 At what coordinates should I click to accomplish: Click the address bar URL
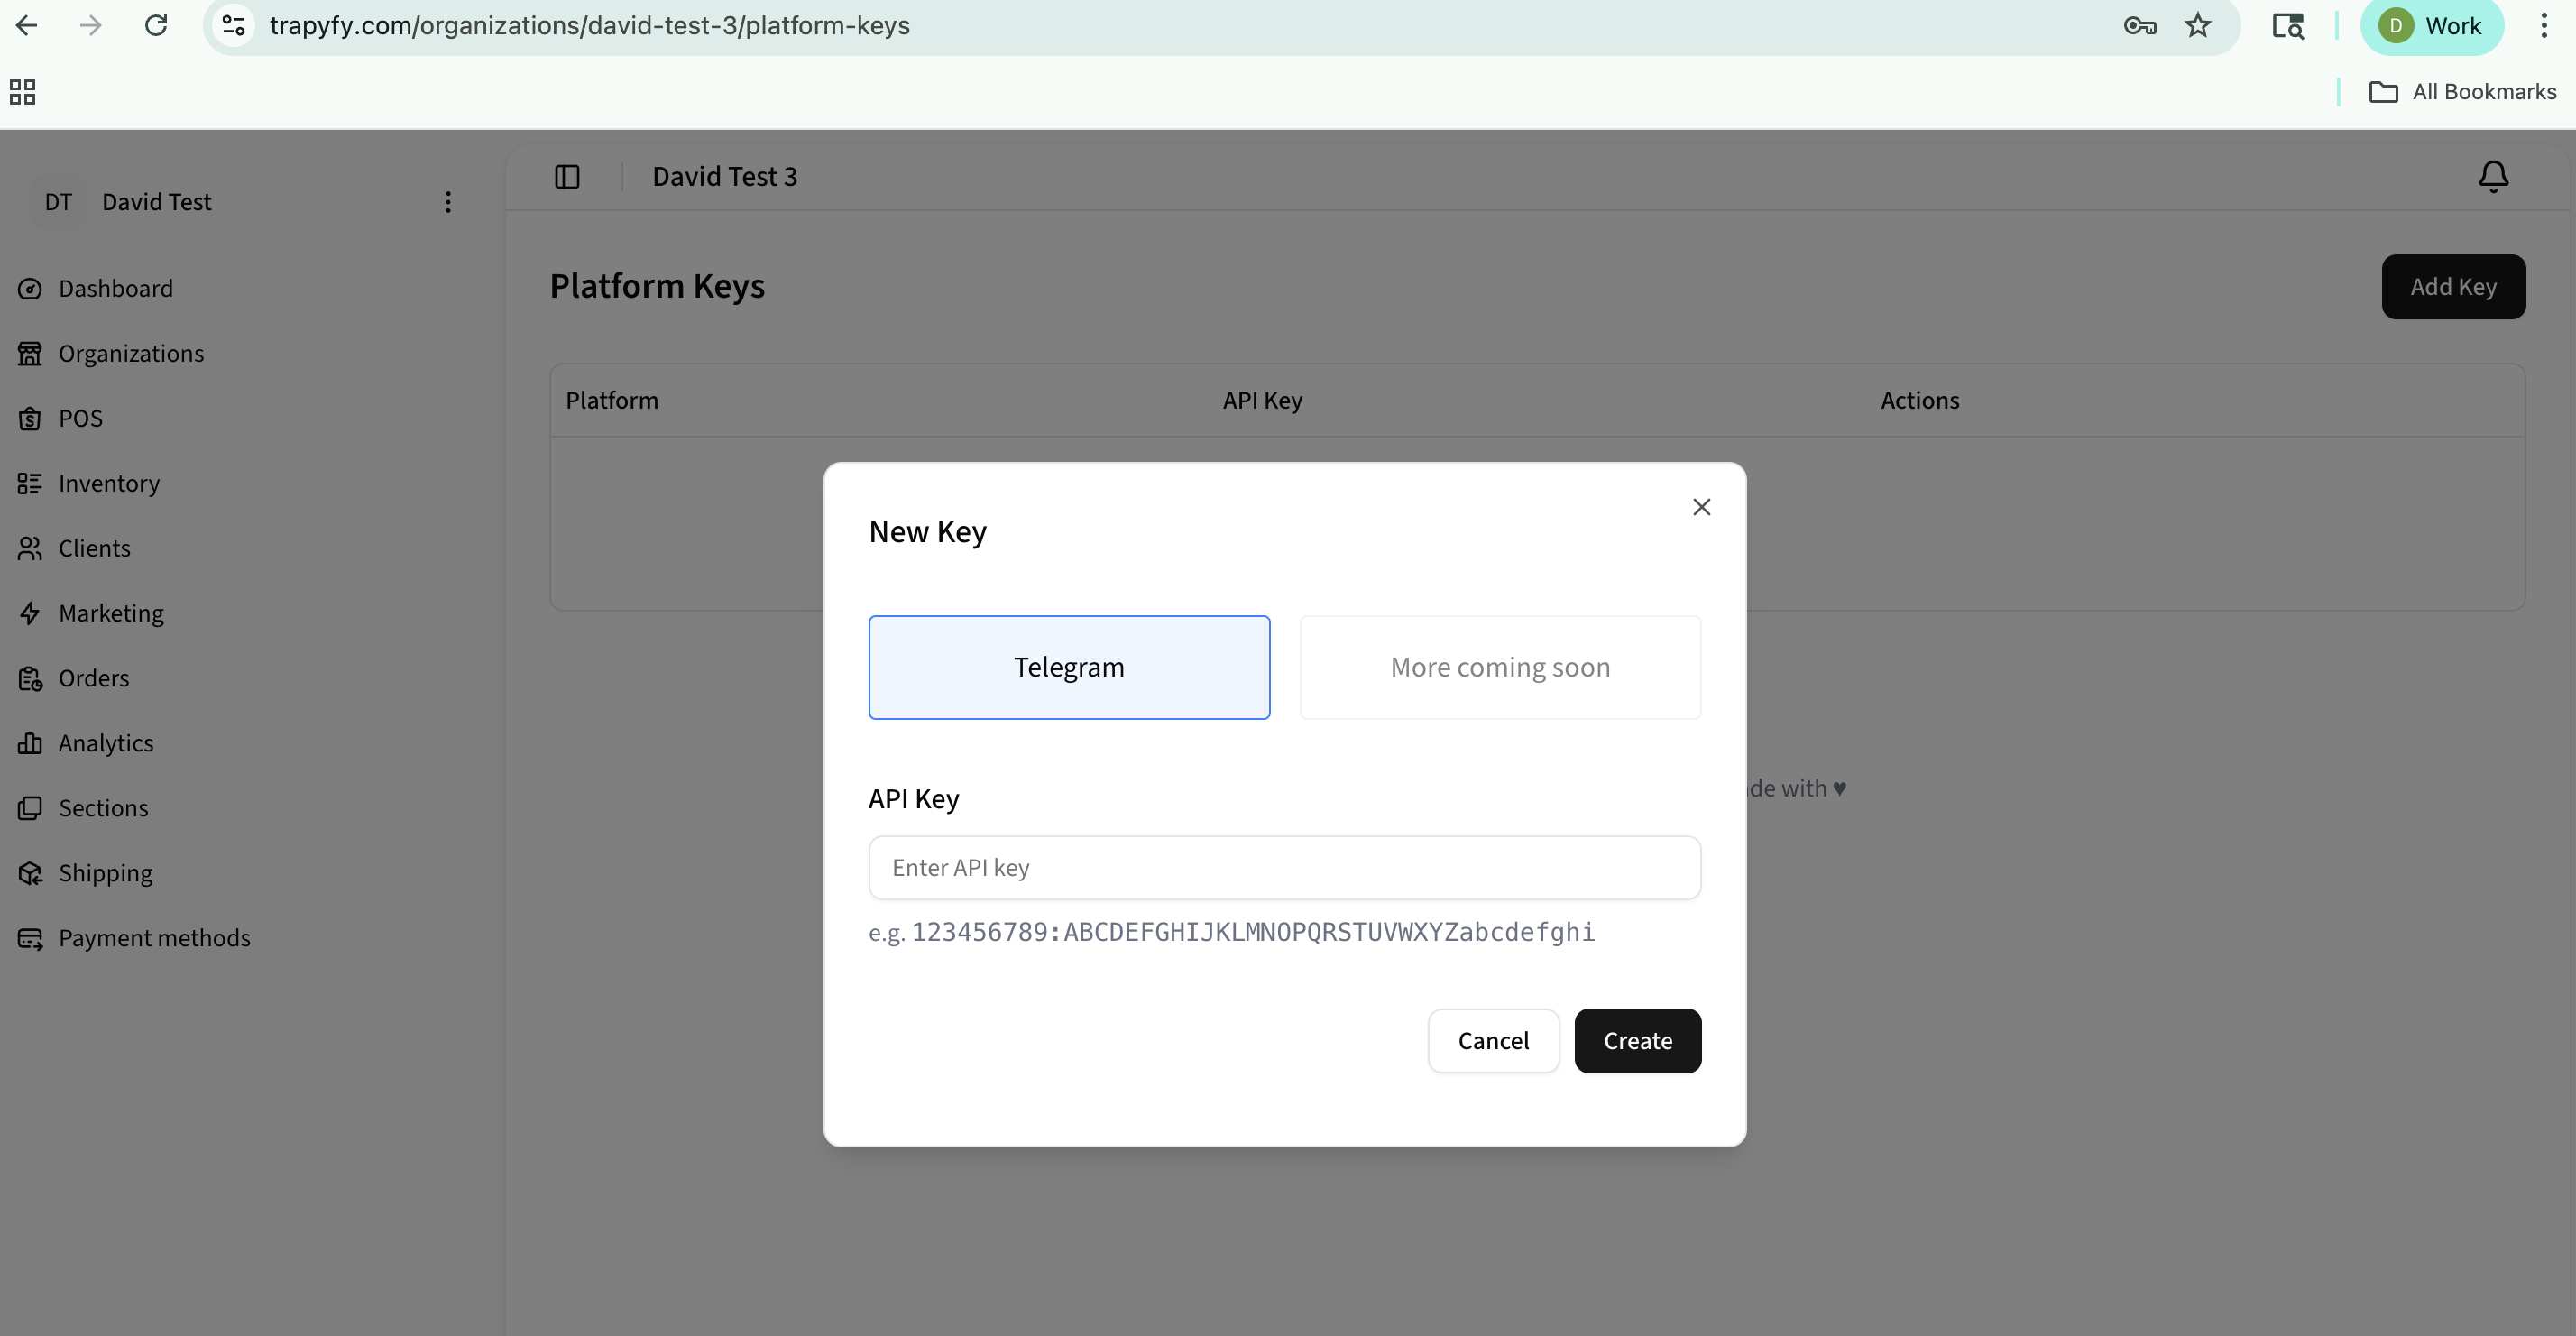pyautogui.click(x=590, y=25)
